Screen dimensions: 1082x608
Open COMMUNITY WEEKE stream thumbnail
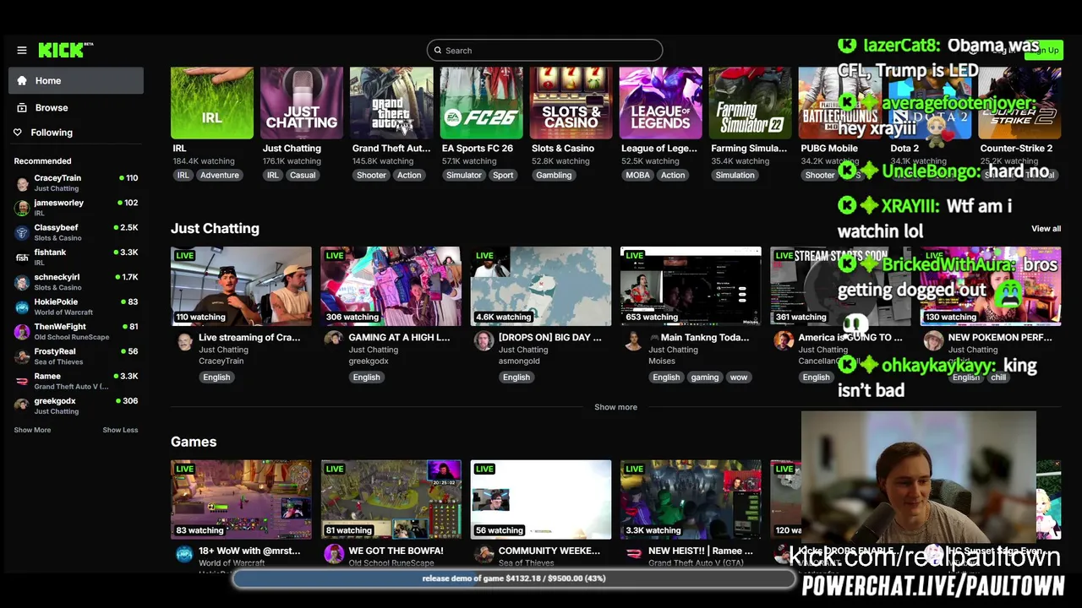pyautogui.click(x=540, y=500)
